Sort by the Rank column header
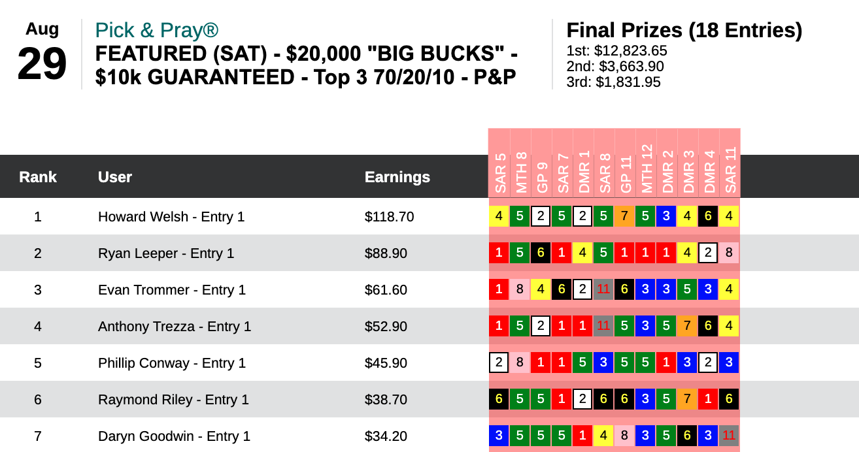The width and height of the screenshot is (859, 452). [38, 177]
